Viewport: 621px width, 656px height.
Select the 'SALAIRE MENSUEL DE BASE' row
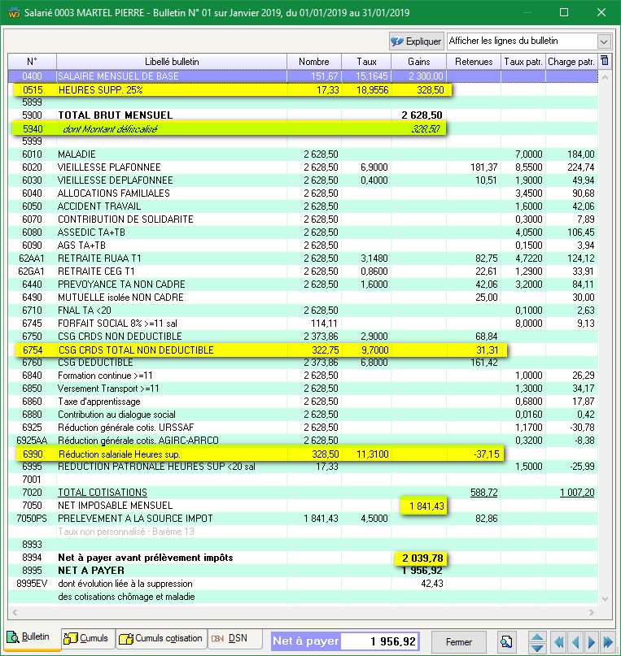point(303,76)
